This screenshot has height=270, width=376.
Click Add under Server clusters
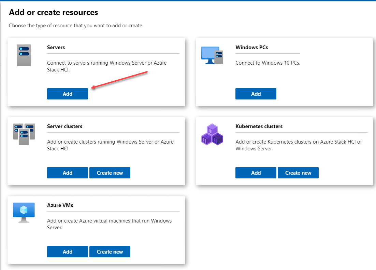click(x=67, y=173)
